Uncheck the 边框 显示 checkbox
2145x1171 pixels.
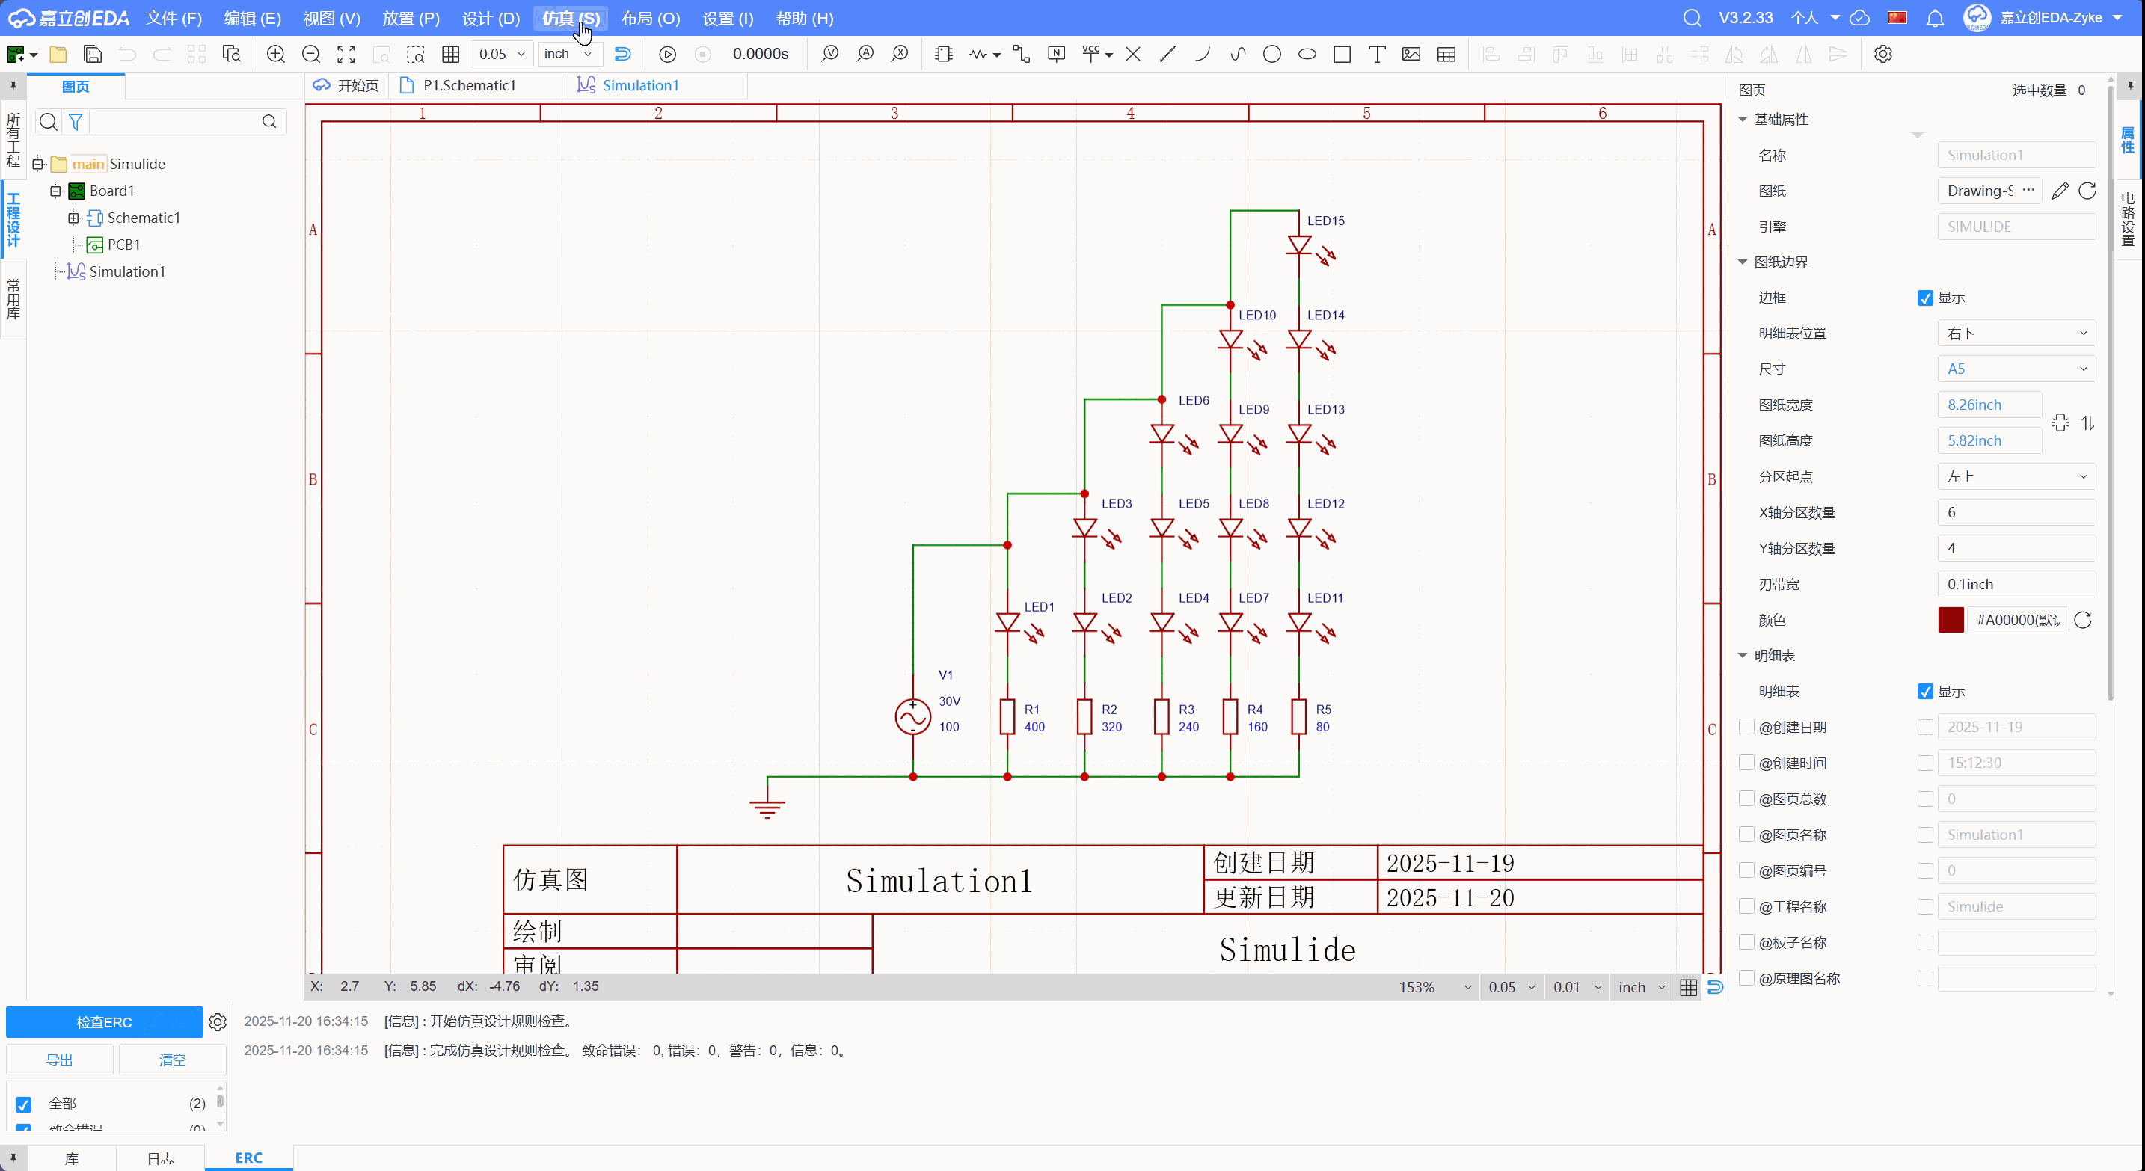pyautogui.click(x=1924, y=298)
